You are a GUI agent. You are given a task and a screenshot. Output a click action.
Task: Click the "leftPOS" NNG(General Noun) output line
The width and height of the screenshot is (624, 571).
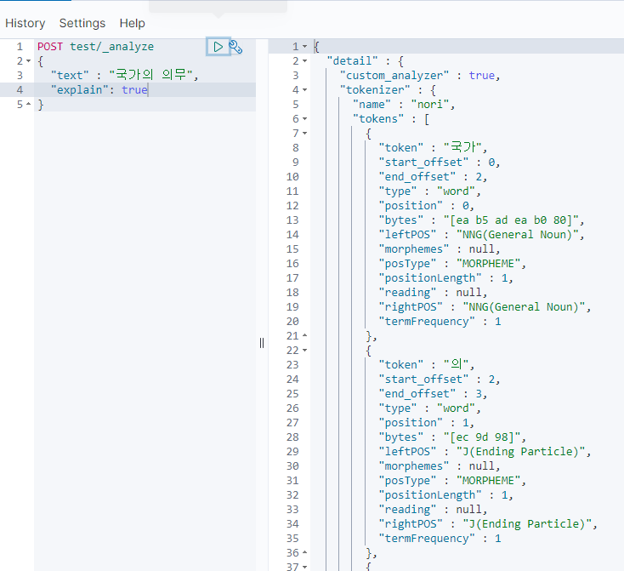482,235
